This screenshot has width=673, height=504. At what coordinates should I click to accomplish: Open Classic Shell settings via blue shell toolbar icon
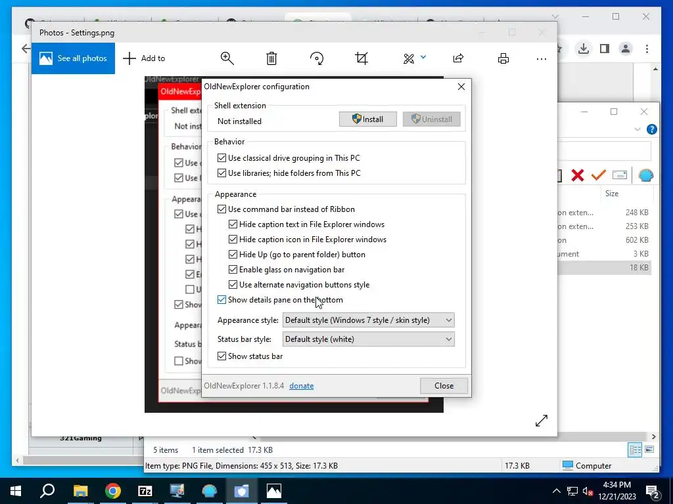645,175
